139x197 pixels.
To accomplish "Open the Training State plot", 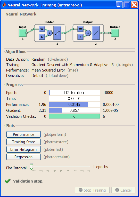I will (23, 142).
